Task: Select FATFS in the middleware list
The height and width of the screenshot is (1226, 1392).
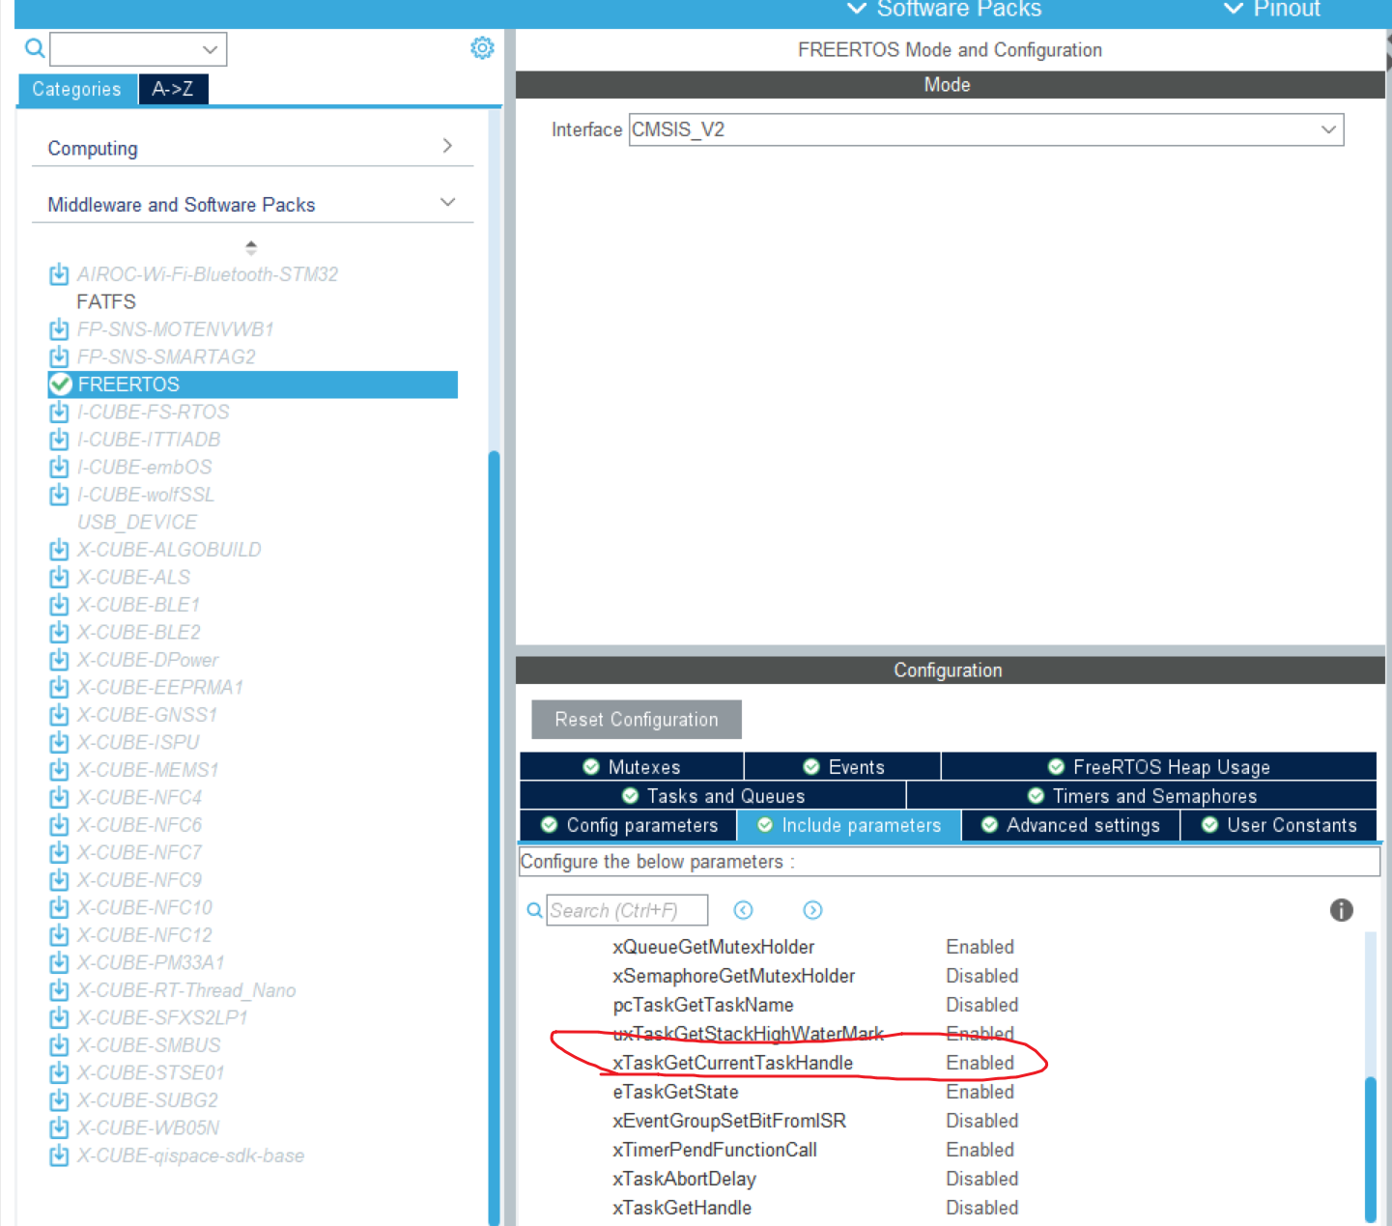Action: [x=106, y=301]
